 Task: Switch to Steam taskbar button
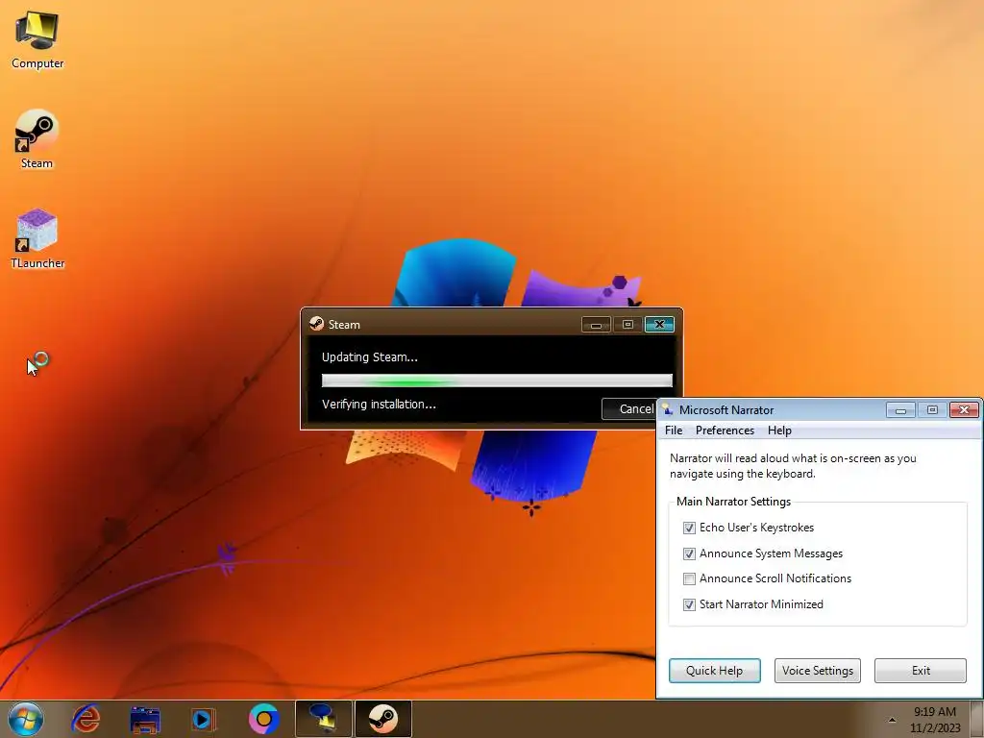(x=382, y=719)
